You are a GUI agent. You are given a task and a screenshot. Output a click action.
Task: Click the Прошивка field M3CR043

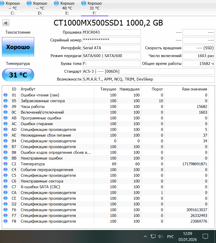pos(112,32)
